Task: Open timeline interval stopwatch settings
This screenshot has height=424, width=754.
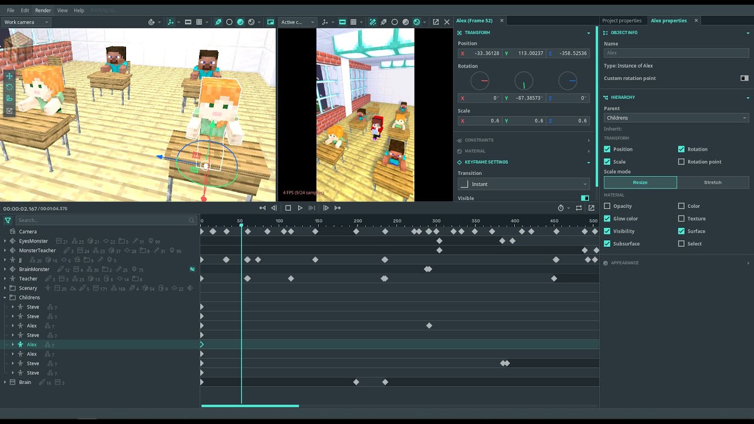Action: point(561,208)
